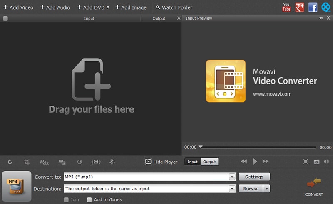
Task: Open the Browse button dropdown arrow
Action: [x=266, y=189]
